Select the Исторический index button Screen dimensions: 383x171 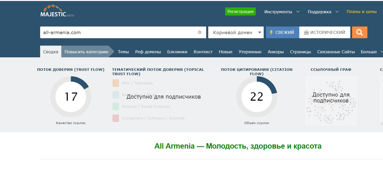[325, 32]
